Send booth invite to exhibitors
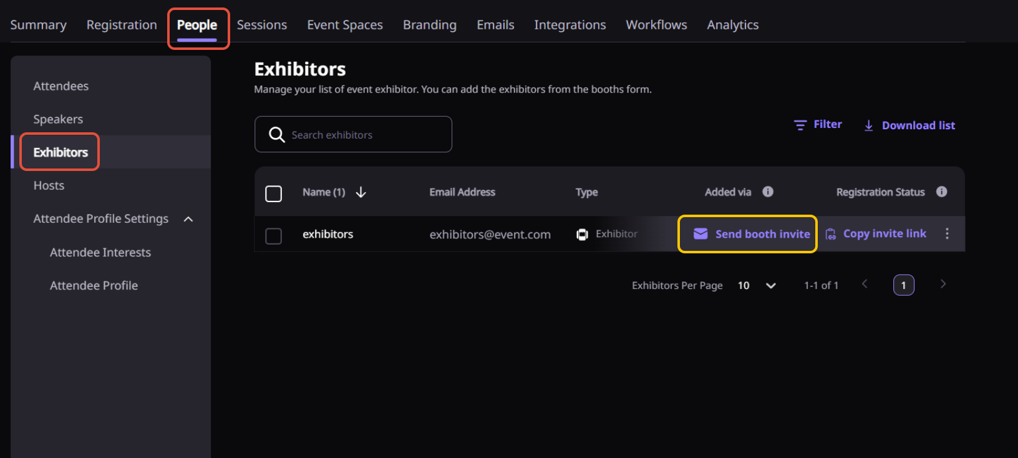The image size is (1018, 458). (x=752, y=234)
